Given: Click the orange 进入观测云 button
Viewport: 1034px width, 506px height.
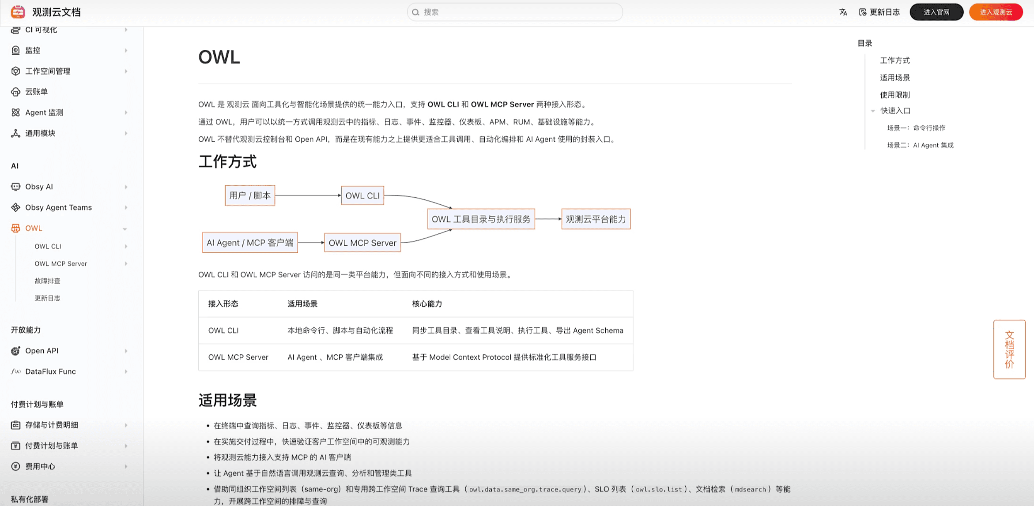Looking at the screenshot, I should [996, 12].
